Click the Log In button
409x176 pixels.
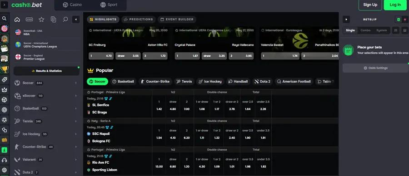pyautogui.click(x=395, y=5)
